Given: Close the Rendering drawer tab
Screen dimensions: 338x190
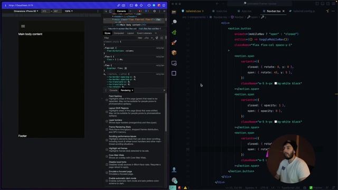Looking at the screenshot, I should (133, 90).
